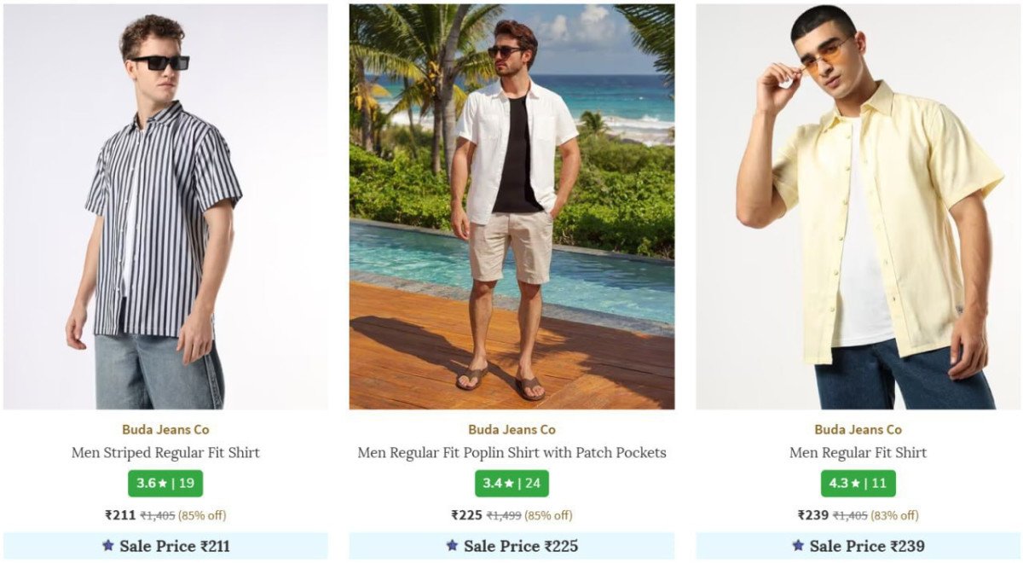Click the star icon beside Sale Price ₹211
Image resolution: width=1023 pixels, height=563 pixels.
(108, 546)
